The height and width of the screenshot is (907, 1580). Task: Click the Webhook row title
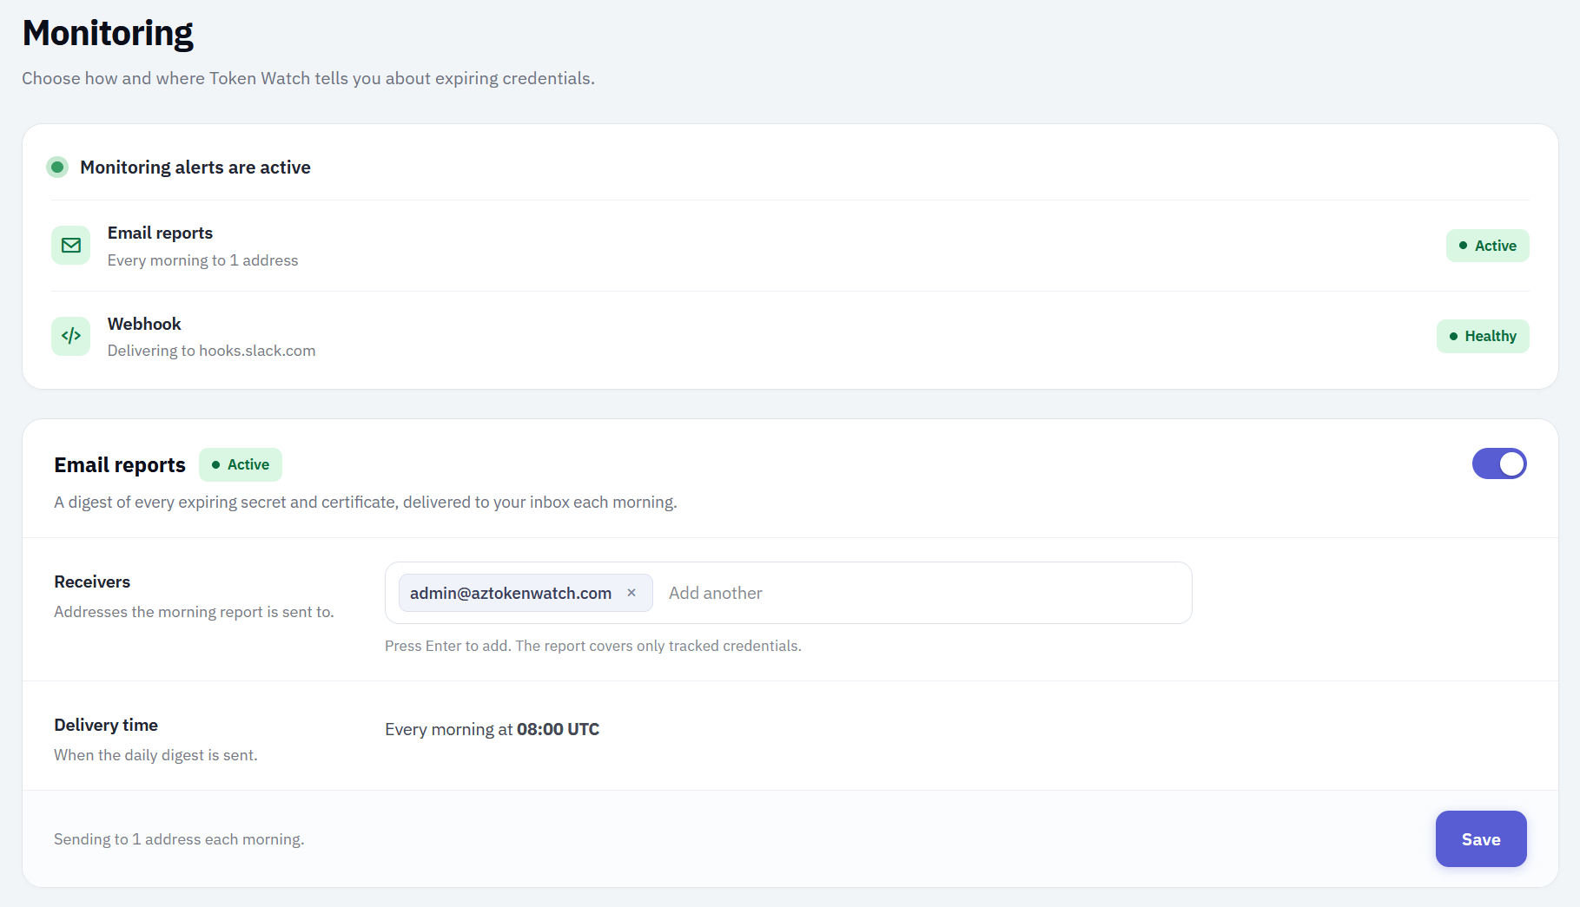click(x=144, y=324)
